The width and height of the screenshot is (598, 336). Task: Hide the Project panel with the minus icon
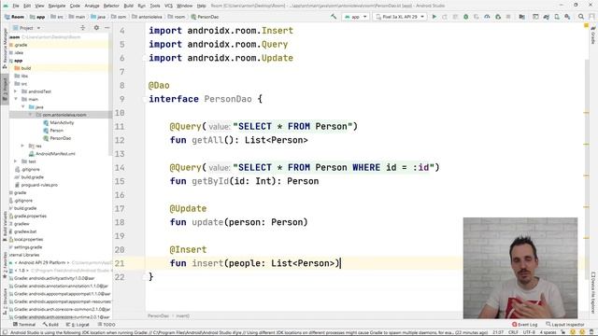tap(107, 28)
